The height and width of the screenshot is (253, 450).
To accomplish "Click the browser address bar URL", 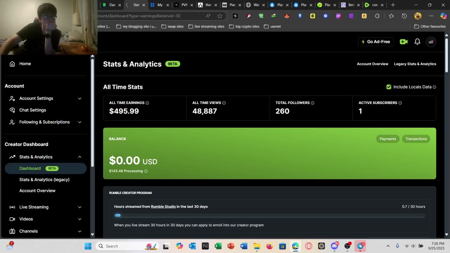I will pyautogui.click(x=139, y=16).
